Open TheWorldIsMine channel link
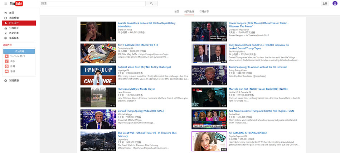 (x=237, y=52)
